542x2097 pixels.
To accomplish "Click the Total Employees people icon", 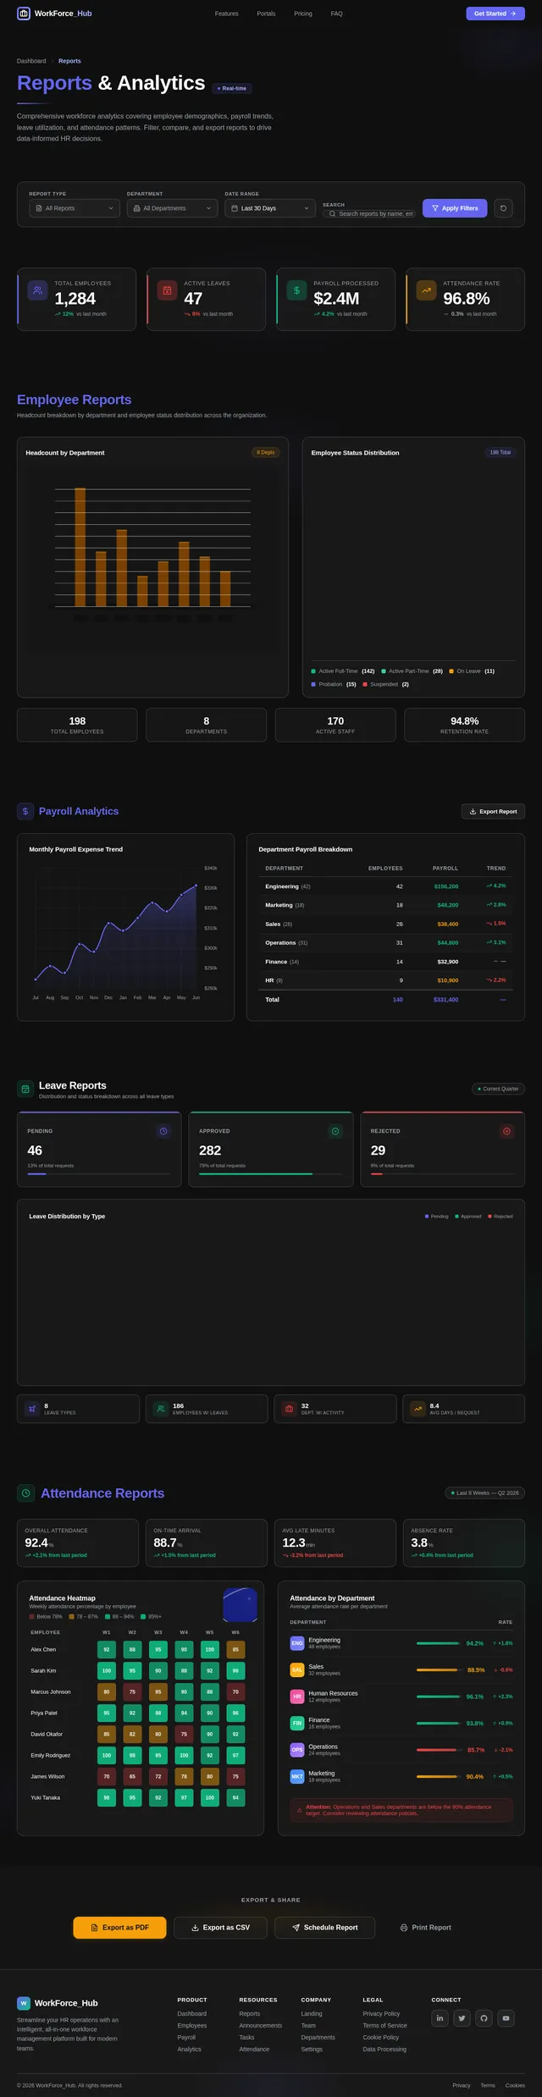I will [x=37, y=290].
